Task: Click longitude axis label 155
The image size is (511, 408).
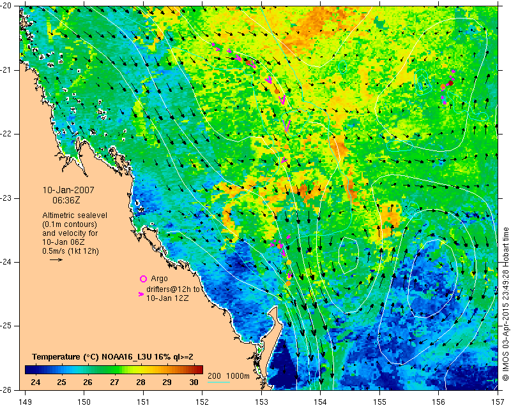Action: point(379,402)
